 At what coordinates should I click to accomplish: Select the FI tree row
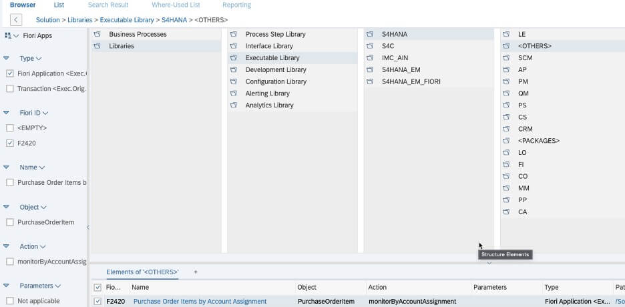562,164
